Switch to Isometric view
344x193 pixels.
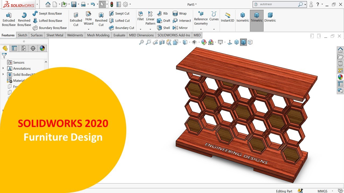243,17
